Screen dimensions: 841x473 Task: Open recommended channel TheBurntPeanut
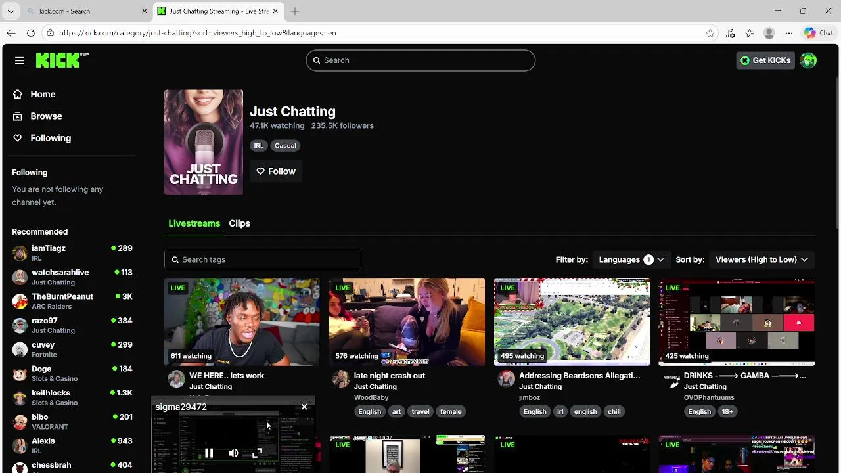coord(72,301)
